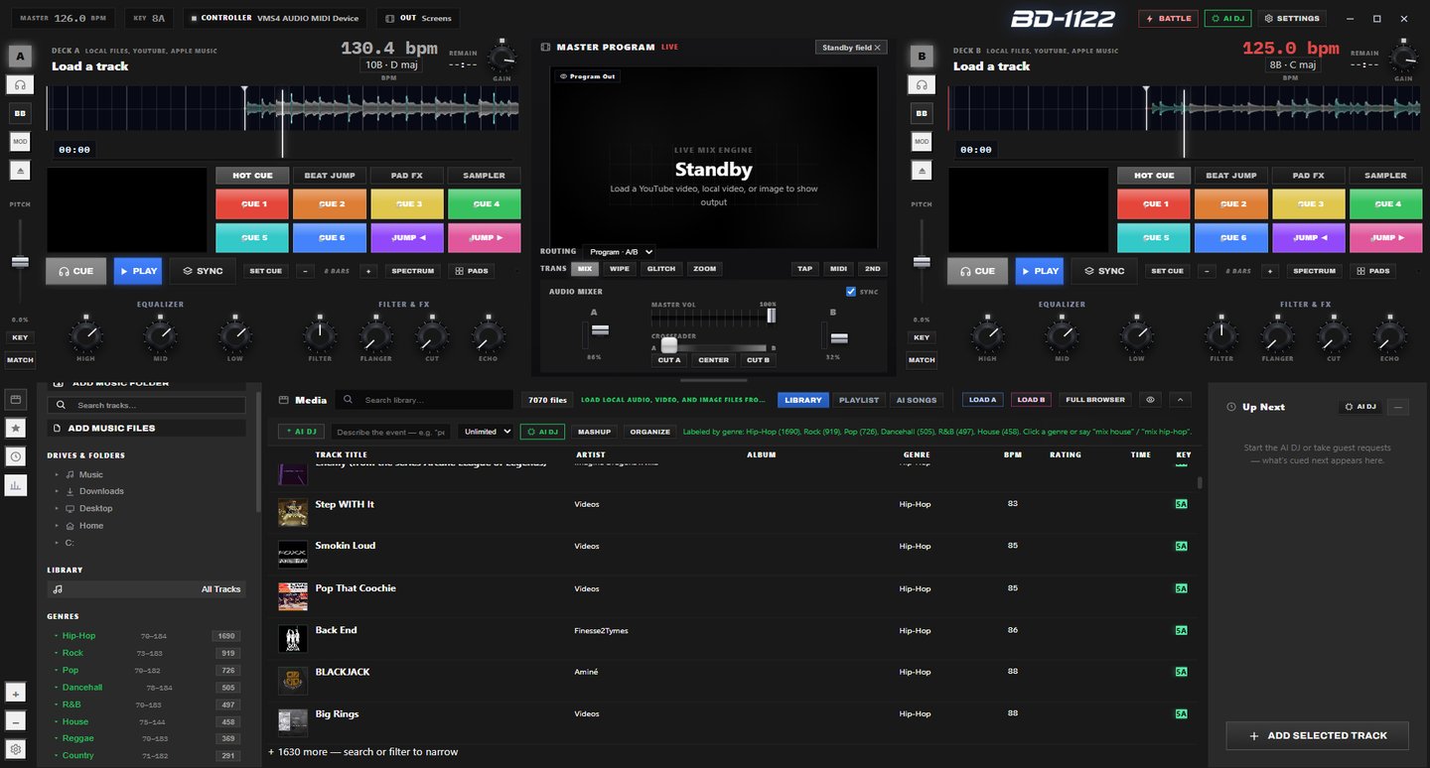Open the Pads grid on Deck B

pyautogui.click(x=1373, y=271)
